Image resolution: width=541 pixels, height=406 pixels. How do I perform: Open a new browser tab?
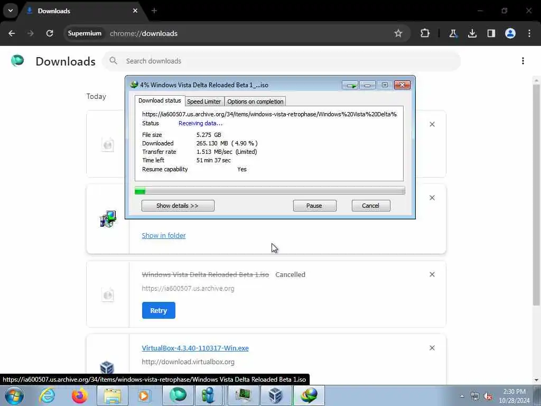(x=154, y=11)
